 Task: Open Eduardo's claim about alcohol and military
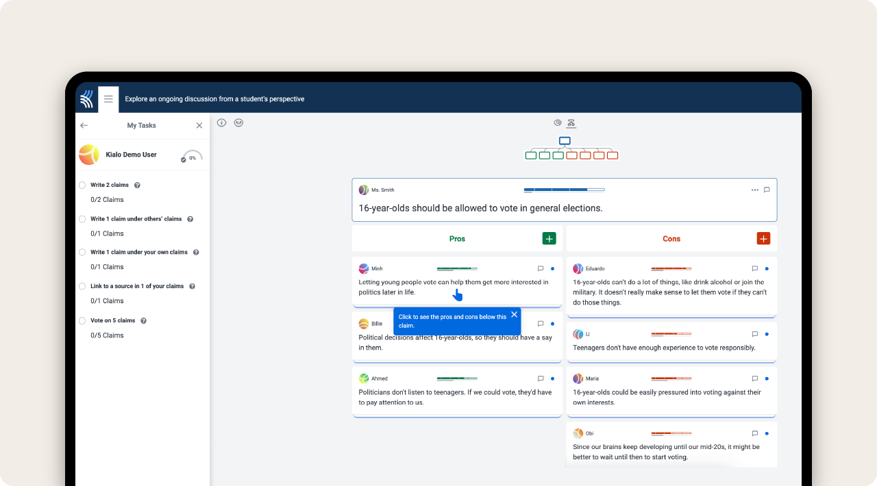click(670, 292)
